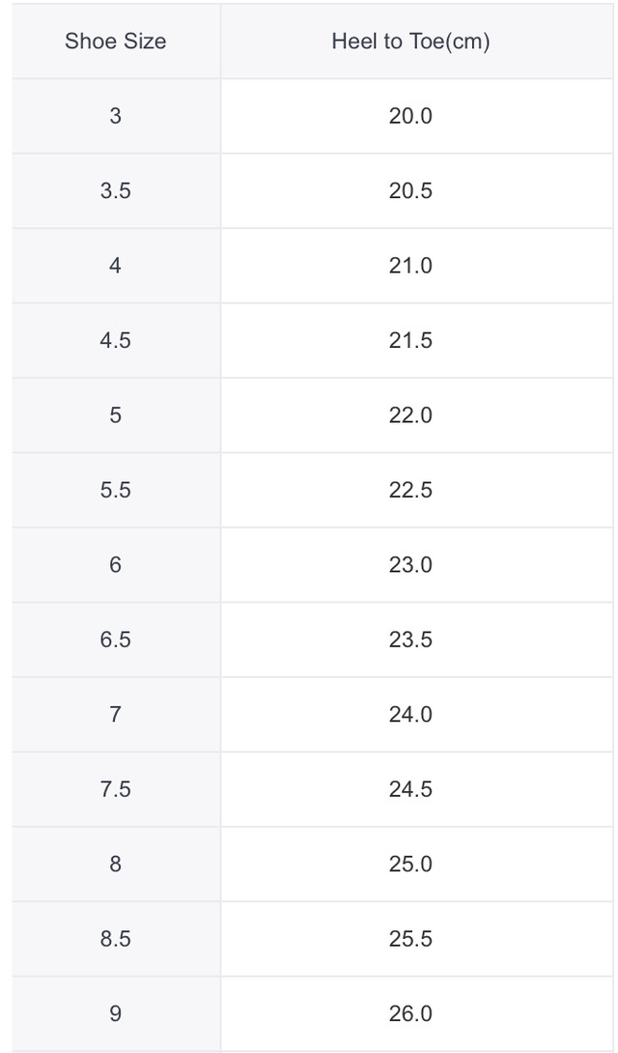
Task: Select shoe size 6.5 cell
Action: 116,640
